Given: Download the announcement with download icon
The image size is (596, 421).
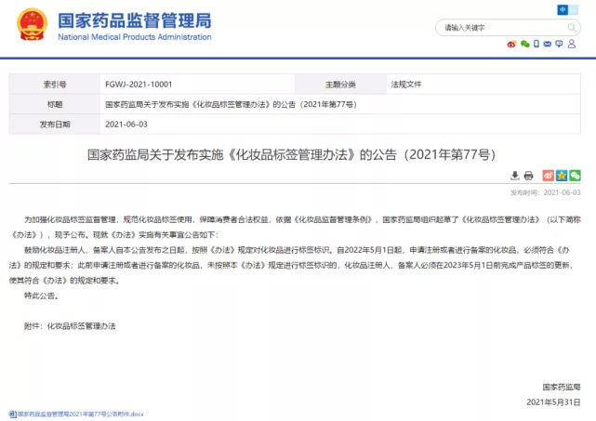Looking at the screenshot, I should pyautogui.click(x=515, y=175).
